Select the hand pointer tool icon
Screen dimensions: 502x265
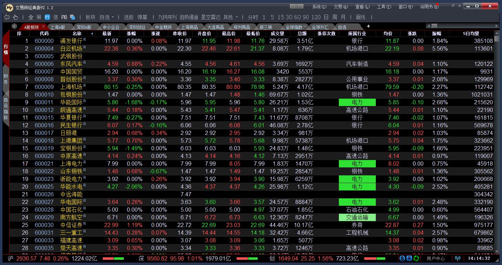coord(15,17)
